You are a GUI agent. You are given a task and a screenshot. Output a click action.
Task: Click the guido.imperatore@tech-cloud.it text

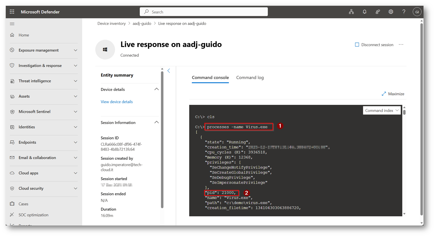coord(122,167)
